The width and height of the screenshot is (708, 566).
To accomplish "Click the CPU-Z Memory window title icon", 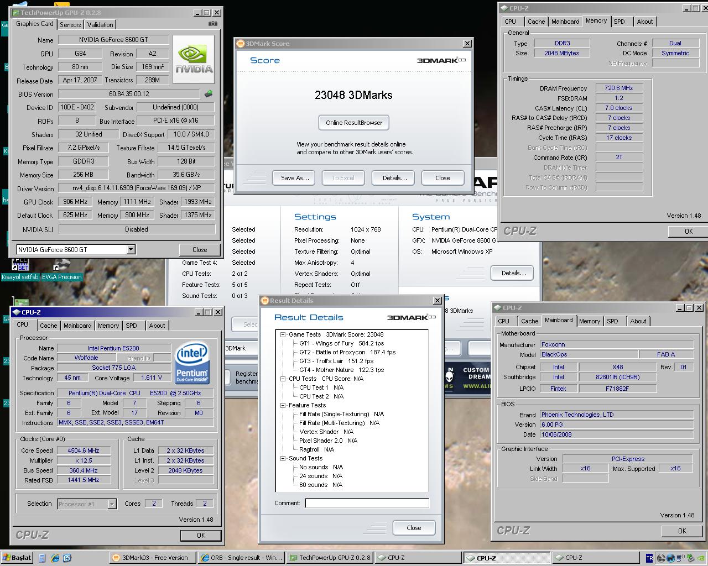I will [x=504, y=8].
